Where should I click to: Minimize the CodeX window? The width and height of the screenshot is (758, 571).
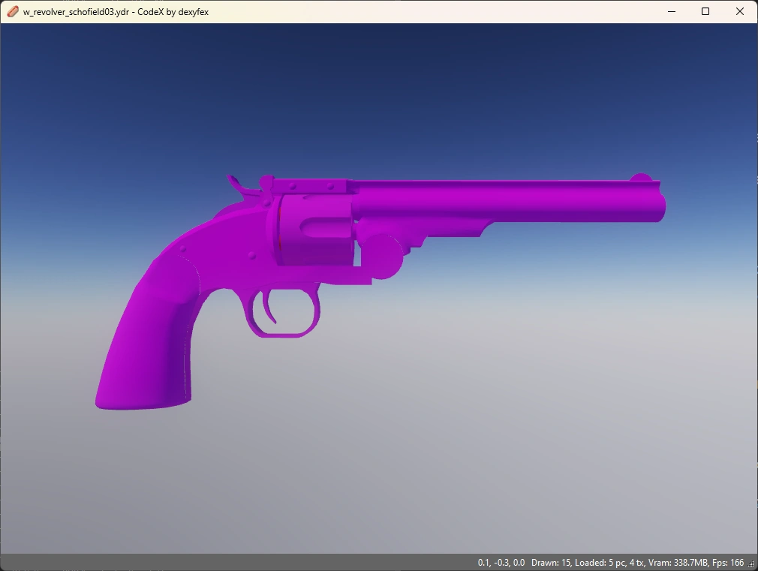(x=672, y=11)
